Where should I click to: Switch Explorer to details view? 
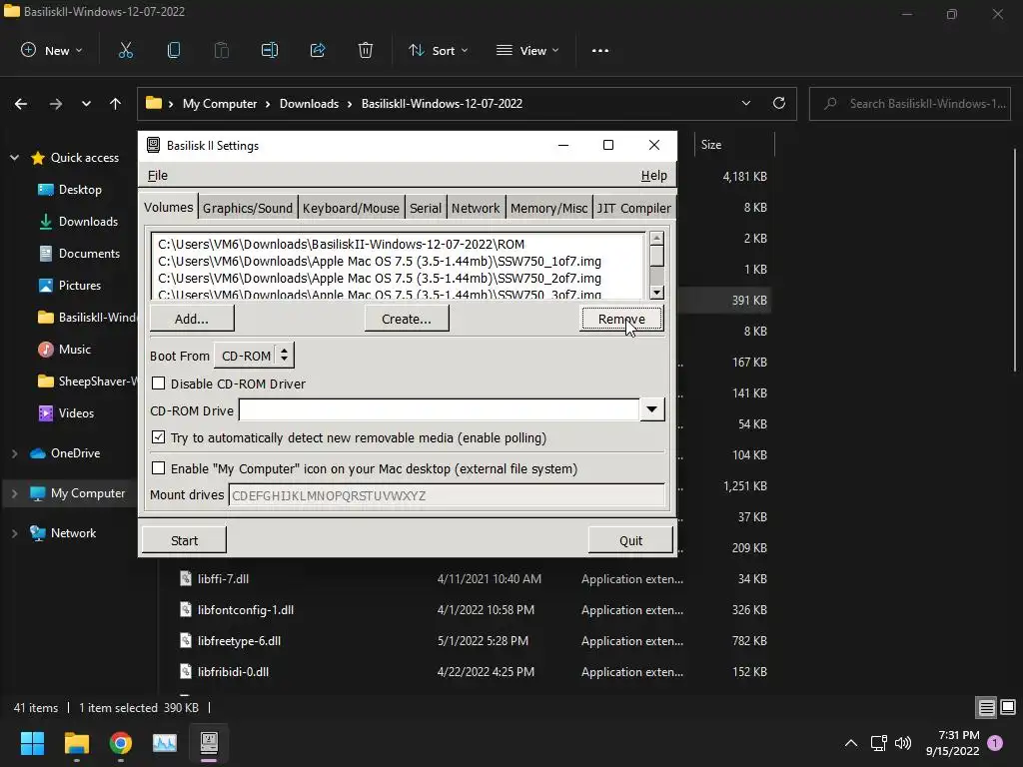(x=986, y=708)
